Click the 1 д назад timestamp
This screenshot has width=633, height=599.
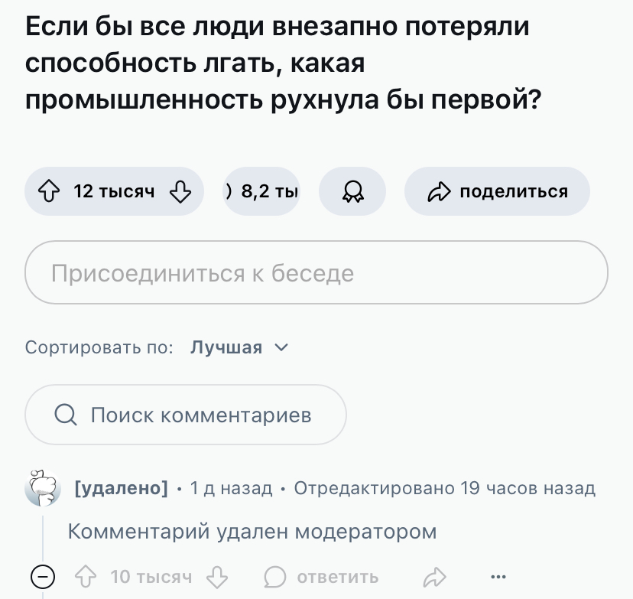(231, 488)
